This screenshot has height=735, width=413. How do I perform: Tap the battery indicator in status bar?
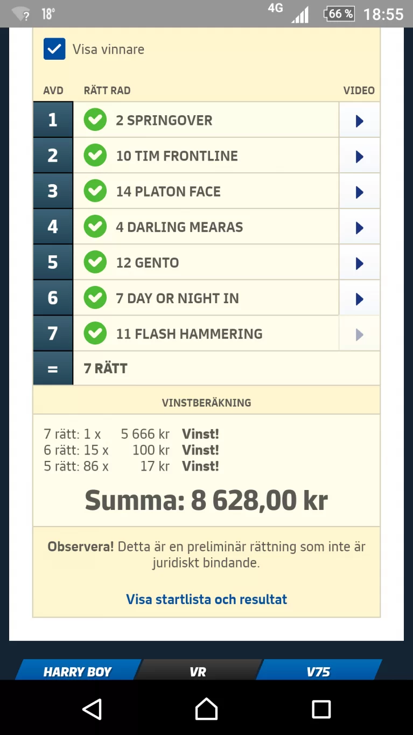click(338, 14)
